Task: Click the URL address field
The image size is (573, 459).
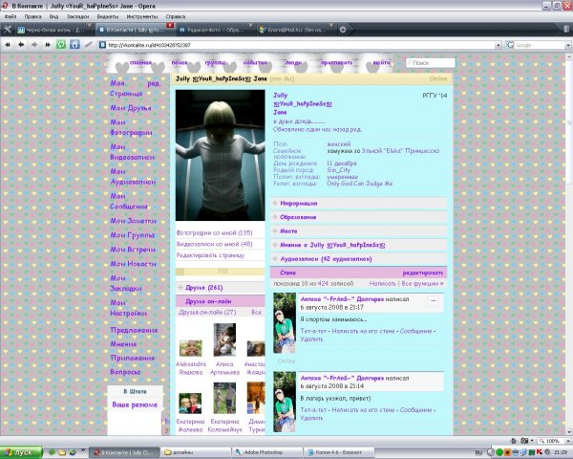Action: pyautogui.click(x=301, y=45)
